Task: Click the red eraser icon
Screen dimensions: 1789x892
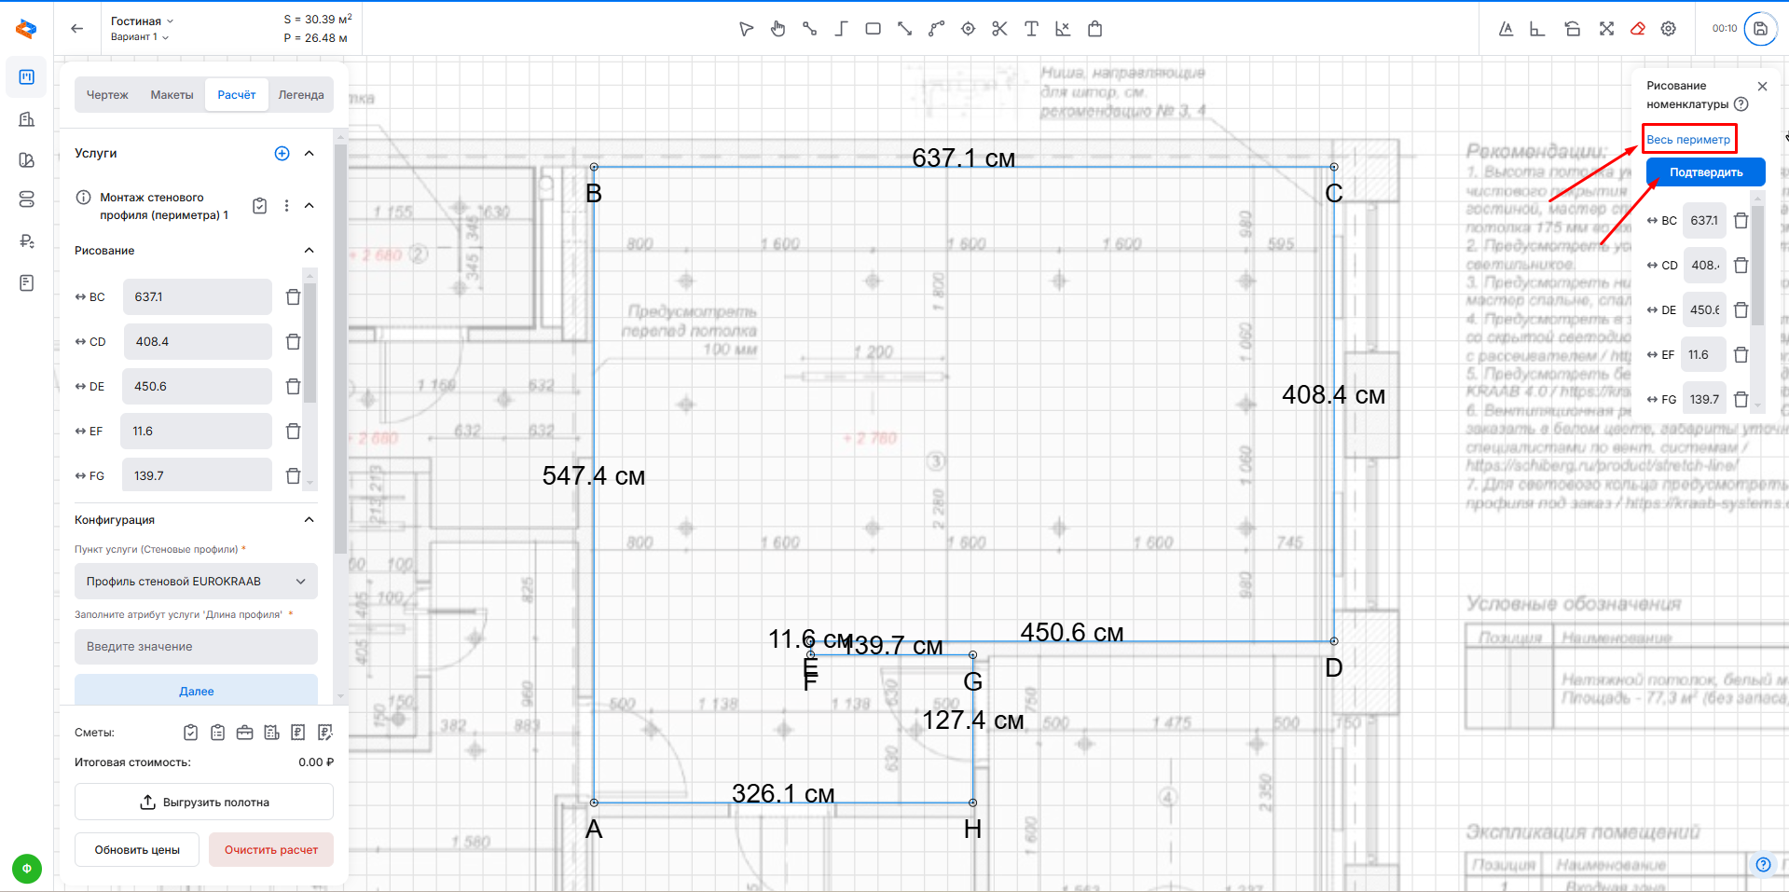Action: [1637, 29]
